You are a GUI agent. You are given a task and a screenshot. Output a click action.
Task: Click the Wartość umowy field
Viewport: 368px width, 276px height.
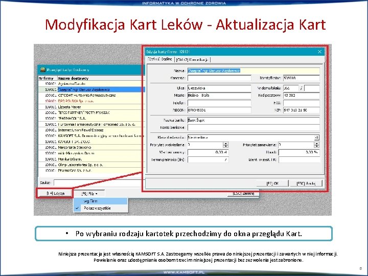tap(208, 152)
